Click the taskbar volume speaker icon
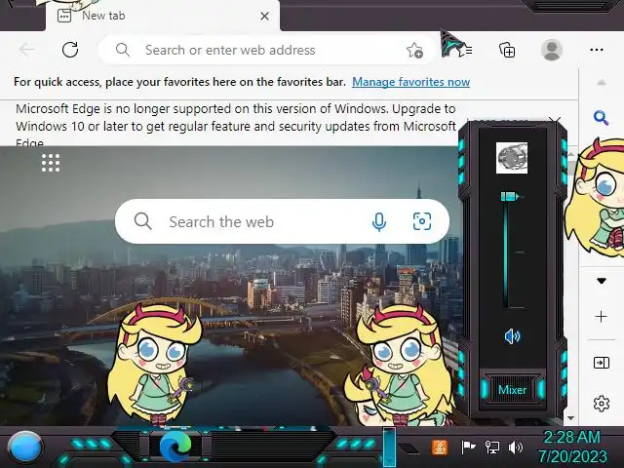This screenshot has height=468, width=624. pyautogui.click(x=516, y=447)
